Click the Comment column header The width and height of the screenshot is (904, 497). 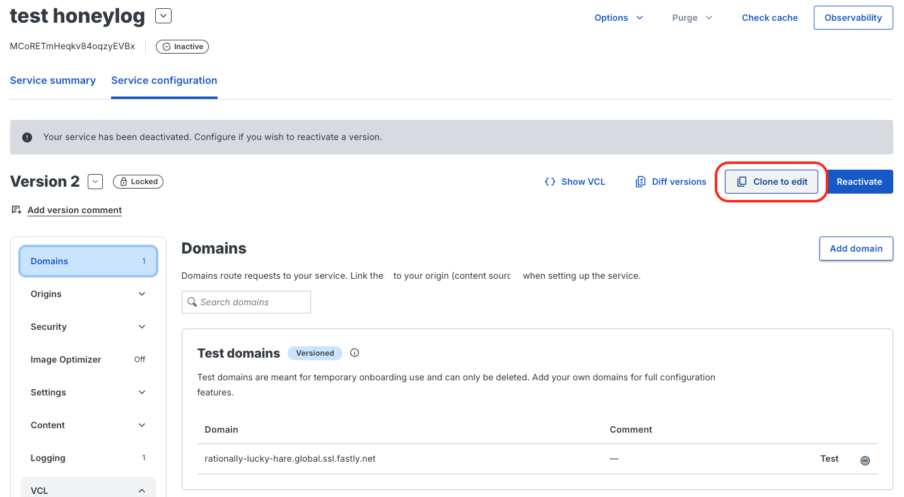pyautogui.click(x=631, y=430)
